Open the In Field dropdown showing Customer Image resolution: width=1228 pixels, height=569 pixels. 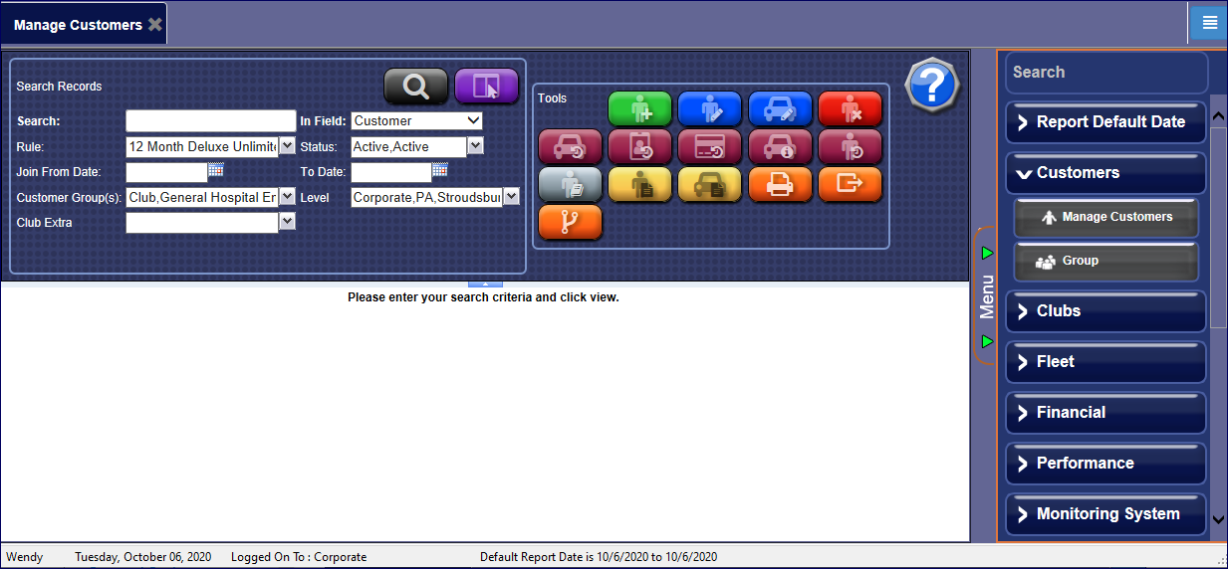coord(416,121)
